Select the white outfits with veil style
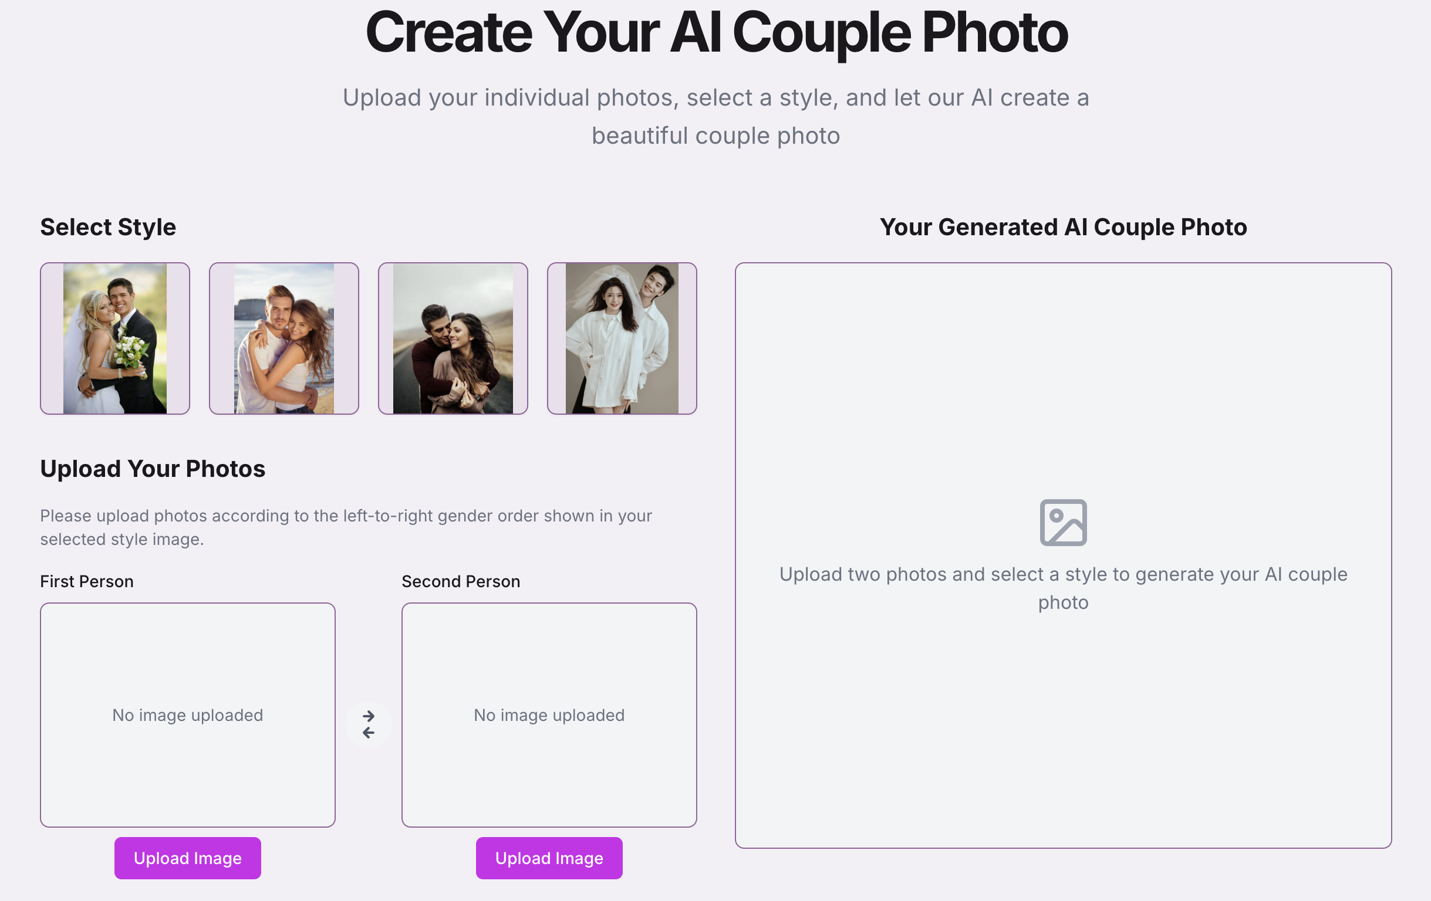 click(622, 338)
